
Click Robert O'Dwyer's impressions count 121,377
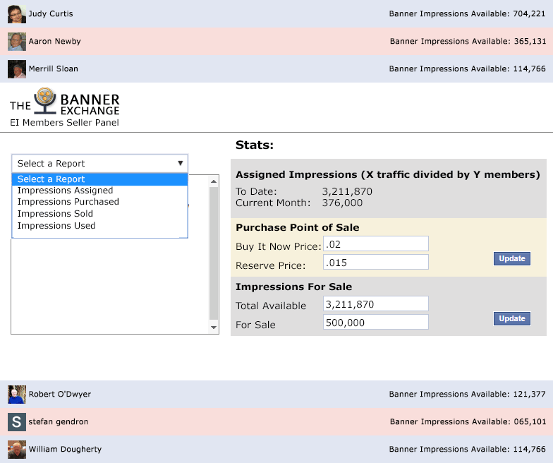529,394
